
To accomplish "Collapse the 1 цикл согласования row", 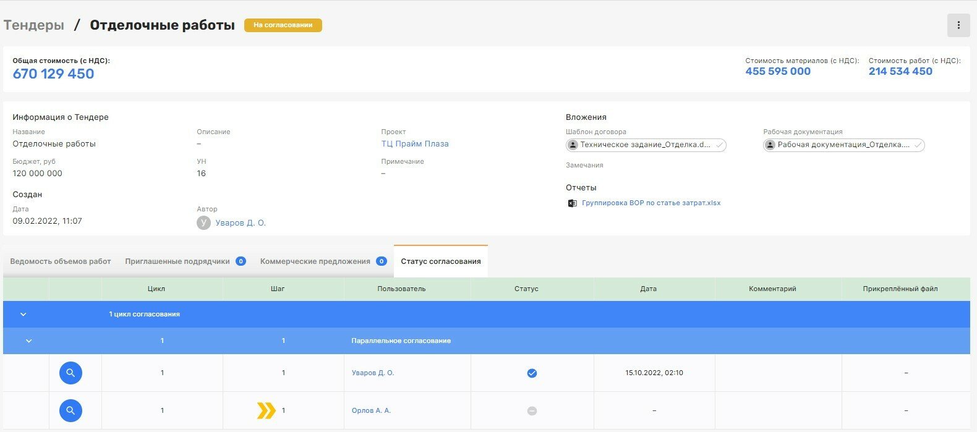I will click(23, 315).
